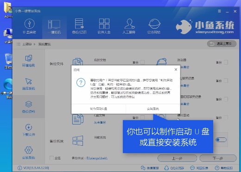241x172 pixels.
Task: Click the Windows logo for 当前系统
Action: 78,141
